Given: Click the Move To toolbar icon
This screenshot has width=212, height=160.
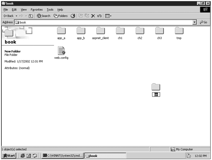Looking at the screenshot, I should (80, 16).
